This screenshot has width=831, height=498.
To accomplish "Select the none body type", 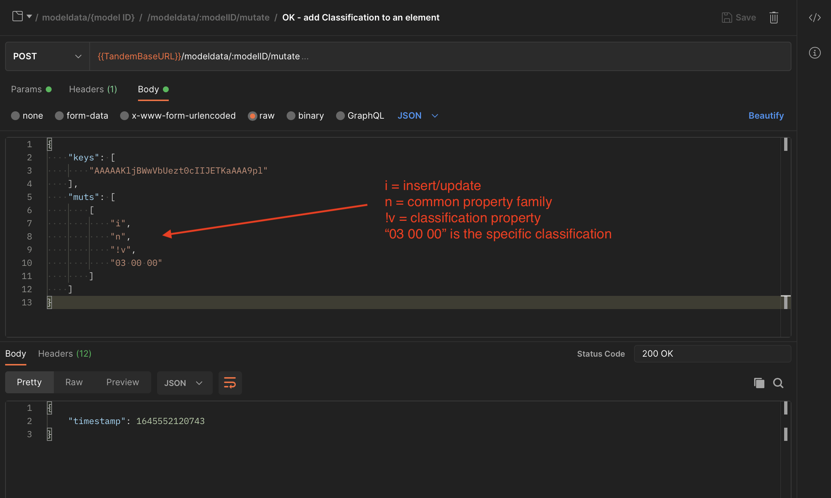I will point(27,116).
